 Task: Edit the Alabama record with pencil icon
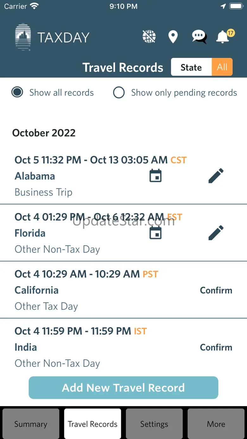tap(216, 176)
